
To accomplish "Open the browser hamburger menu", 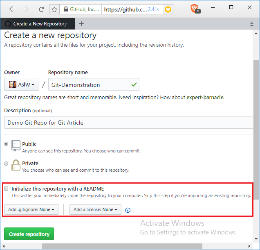I will click(252, 24).
